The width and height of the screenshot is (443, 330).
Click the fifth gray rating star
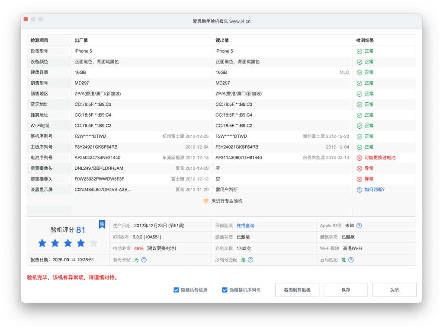pyautogui.click(x=94, y=243)
